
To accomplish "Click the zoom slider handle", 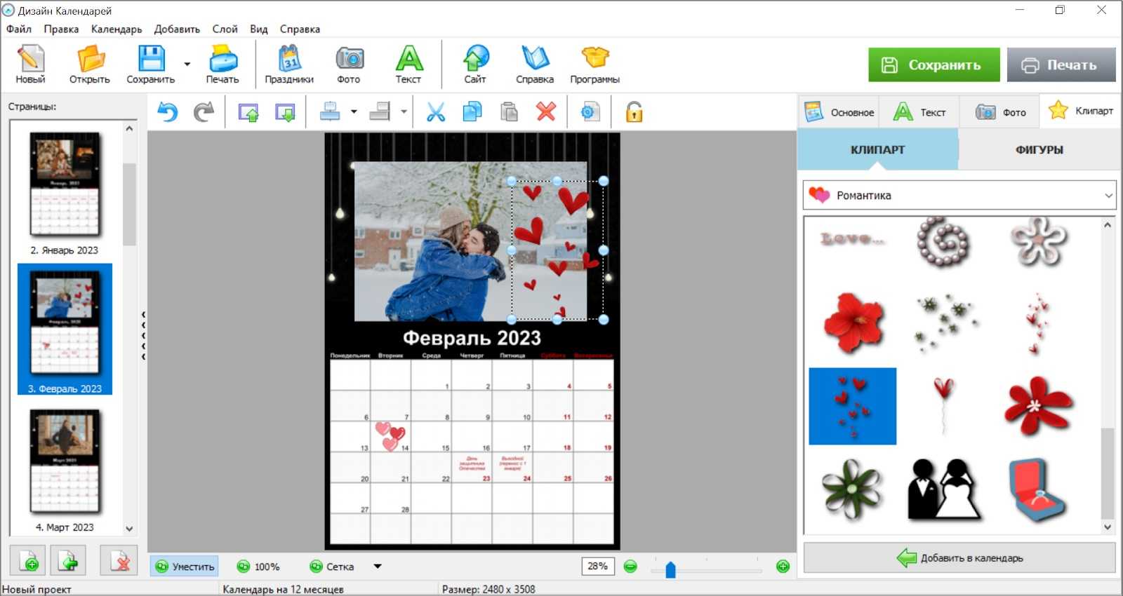I will pos(670,569).
